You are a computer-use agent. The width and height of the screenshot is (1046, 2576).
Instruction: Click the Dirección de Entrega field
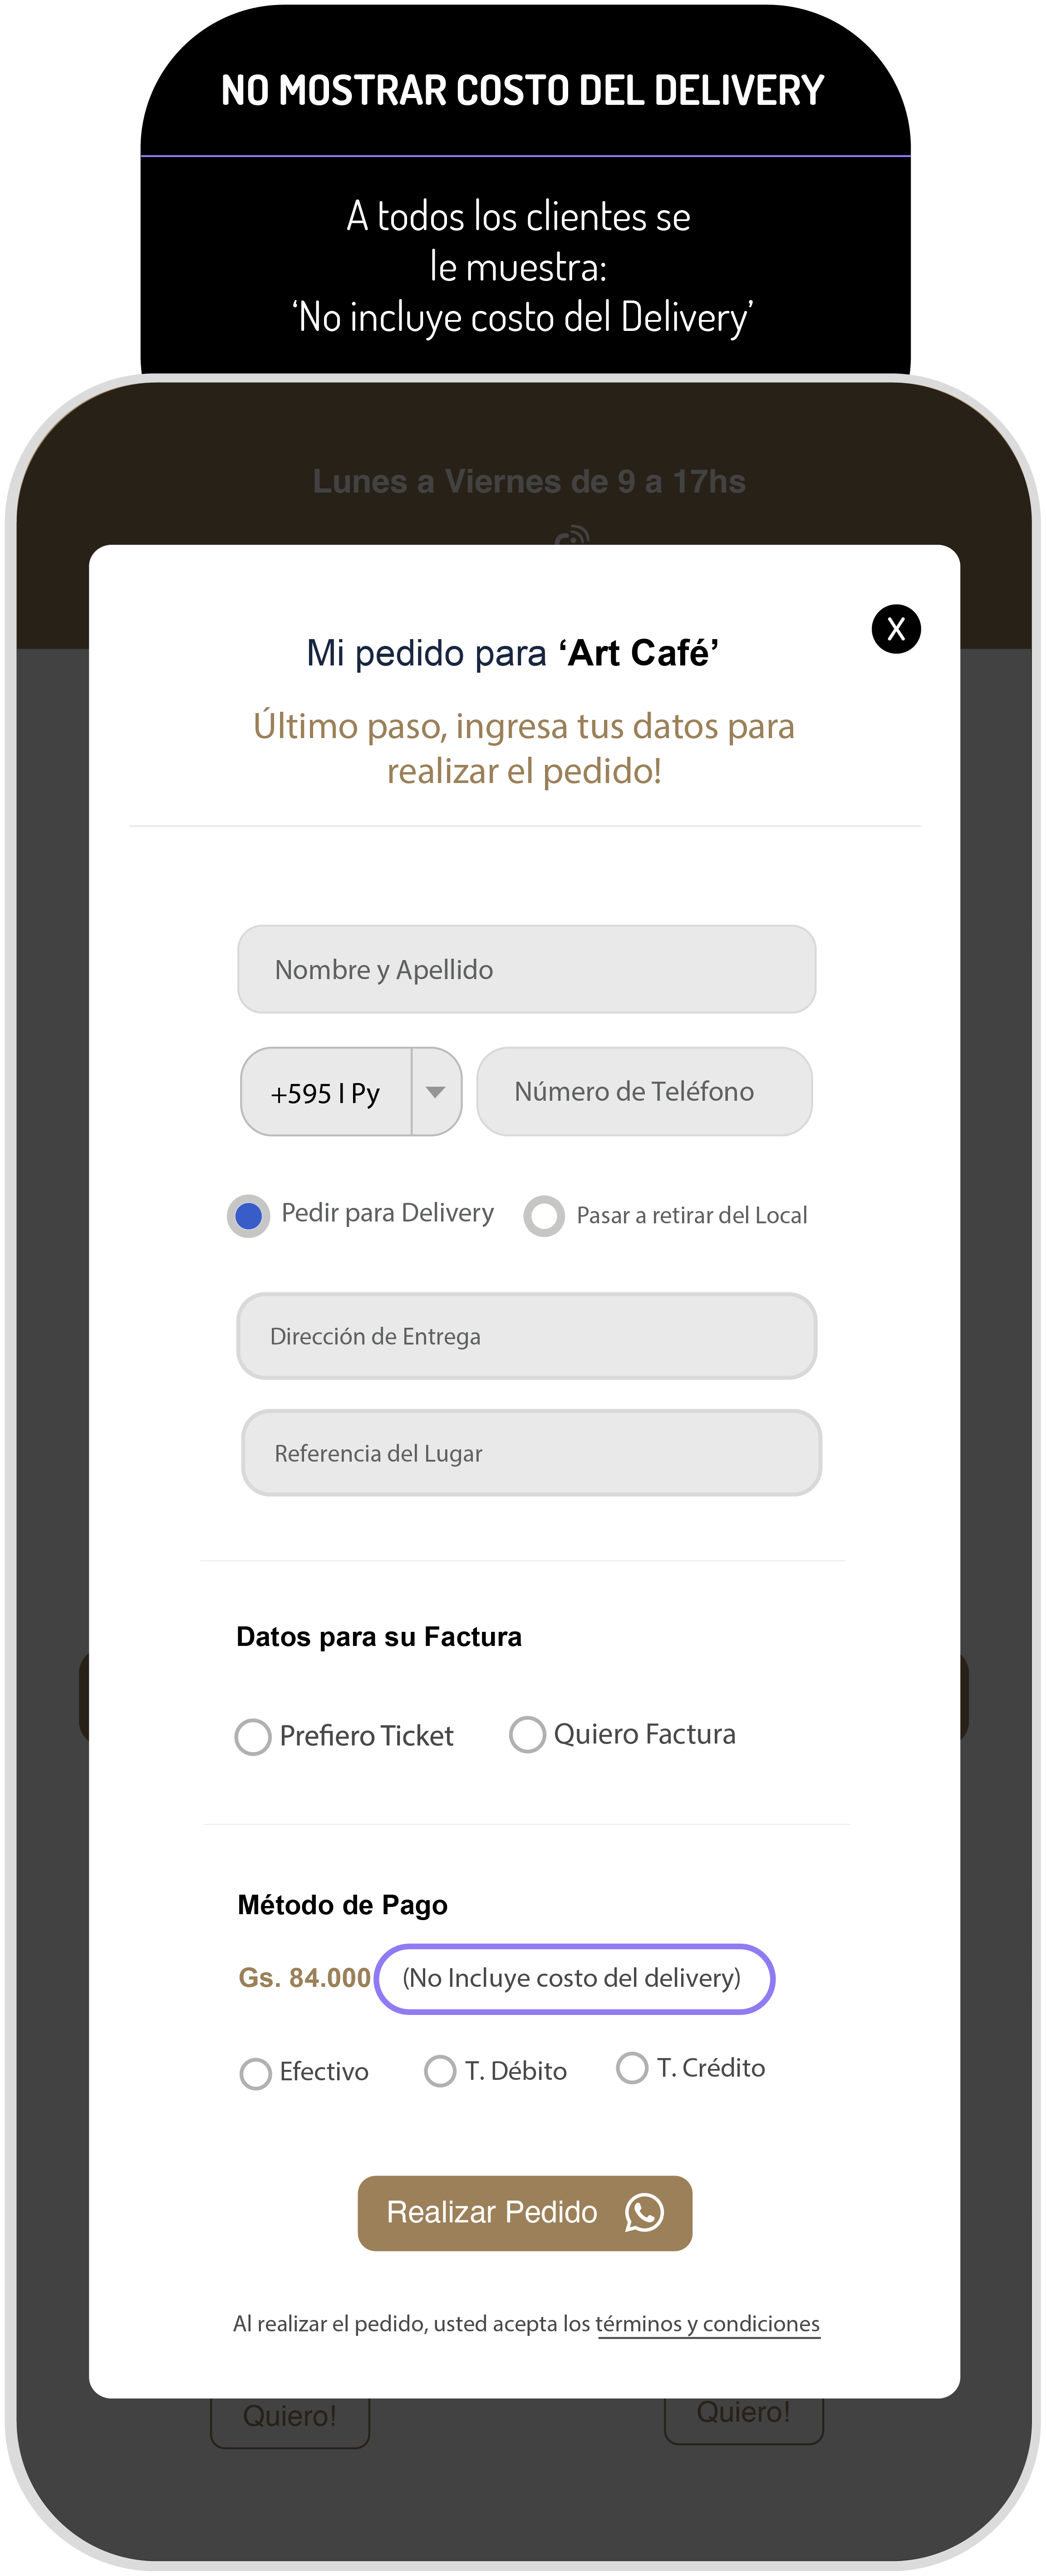point(527,1336)
